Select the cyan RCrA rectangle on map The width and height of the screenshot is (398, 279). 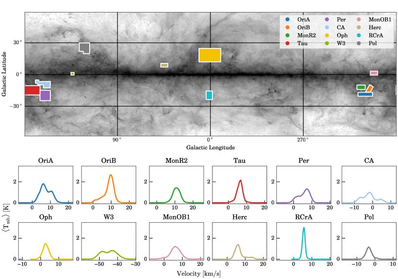(x=209, y=95)
